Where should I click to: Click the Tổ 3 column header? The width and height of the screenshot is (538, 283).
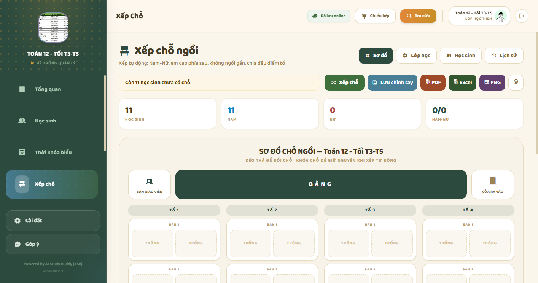pos(370,210)
